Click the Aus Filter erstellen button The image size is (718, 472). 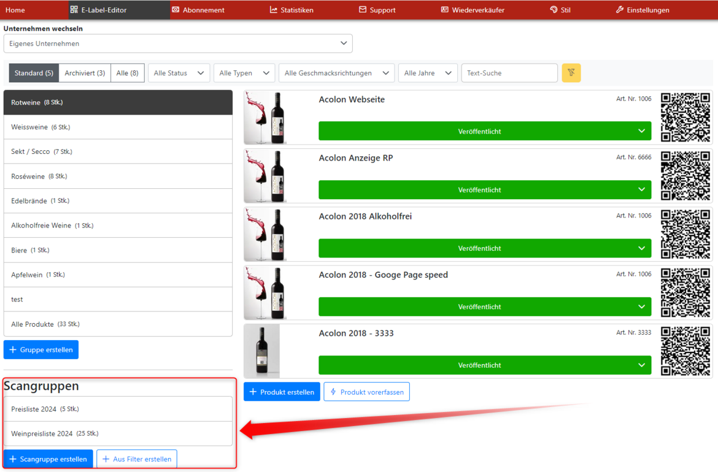point(137,459)
